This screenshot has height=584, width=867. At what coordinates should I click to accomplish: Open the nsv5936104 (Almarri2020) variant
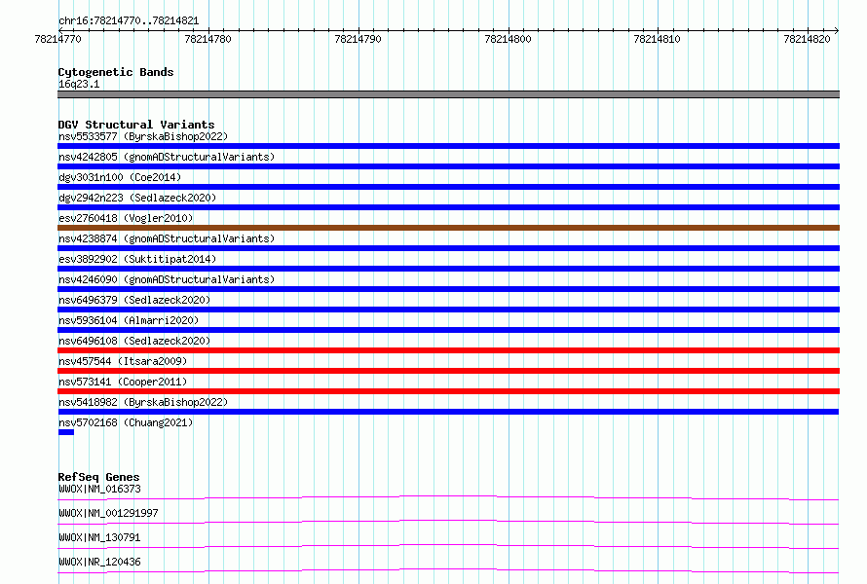tap(129, 320)
